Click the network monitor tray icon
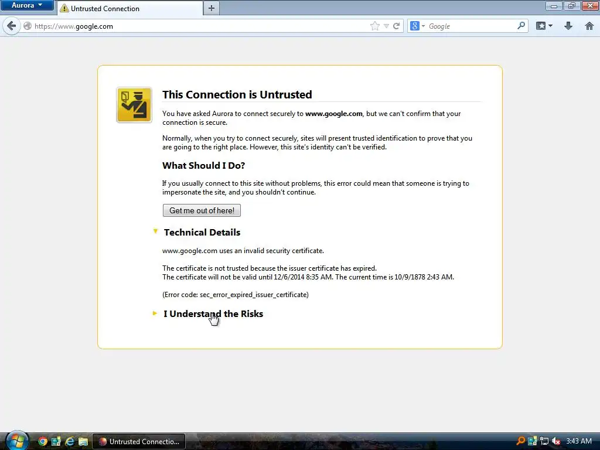Viewport: 600px width, 450px height. (544, 441)
